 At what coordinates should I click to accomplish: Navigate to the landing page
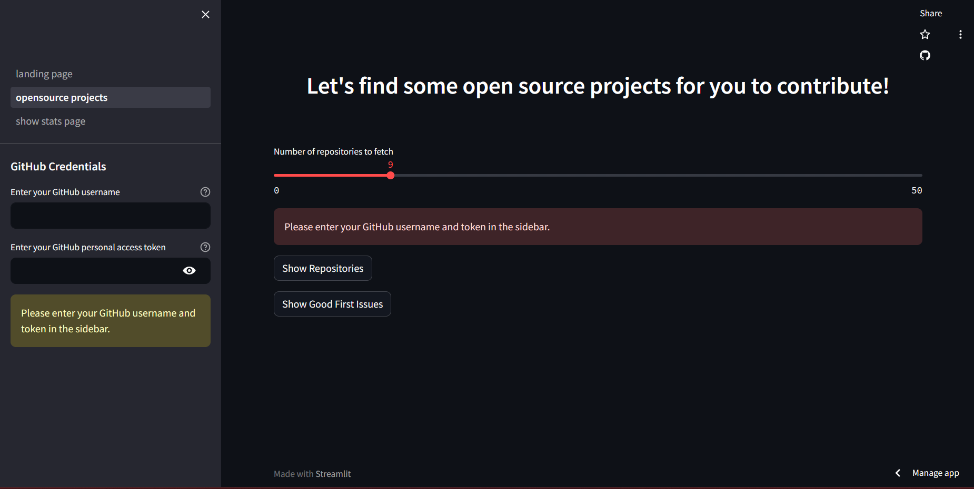pyautogui.click(x=44, y=74)
